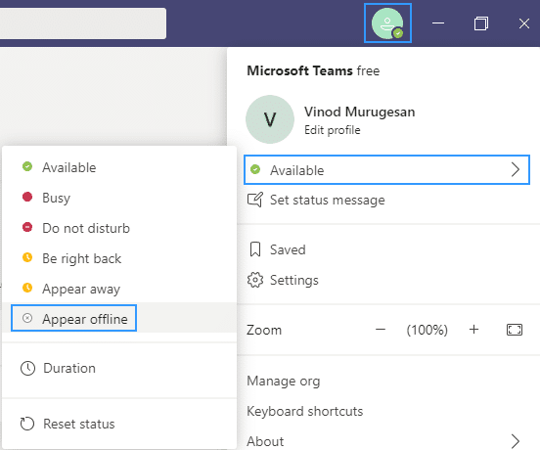The height and width of the screenshot is (450, 540).
Task: Minimize the Teams window
Action: pyautogui.click(x=438, y=23)
